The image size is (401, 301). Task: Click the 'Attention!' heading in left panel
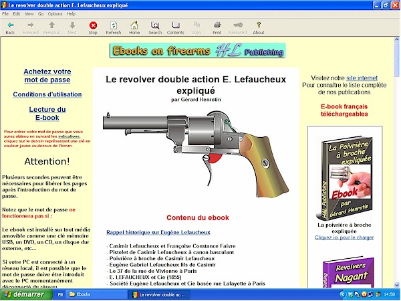[x=47, y=161]
